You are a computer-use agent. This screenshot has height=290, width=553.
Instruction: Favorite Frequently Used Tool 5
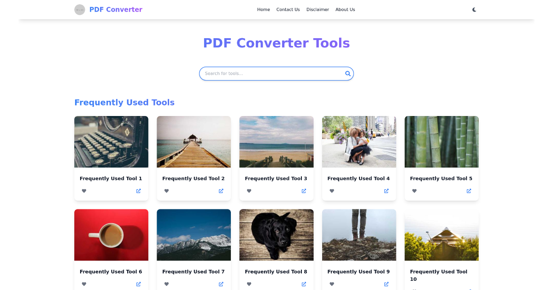[414, 191]
